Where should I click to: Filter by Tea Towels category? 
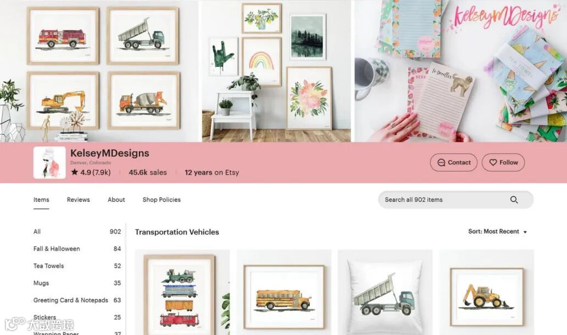coord(77,266)
